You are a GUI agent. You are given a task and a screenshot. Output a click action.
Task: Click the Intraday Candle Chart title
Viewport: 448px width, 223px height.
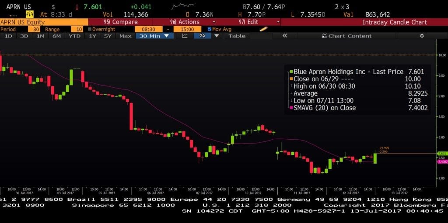point(395,22)
